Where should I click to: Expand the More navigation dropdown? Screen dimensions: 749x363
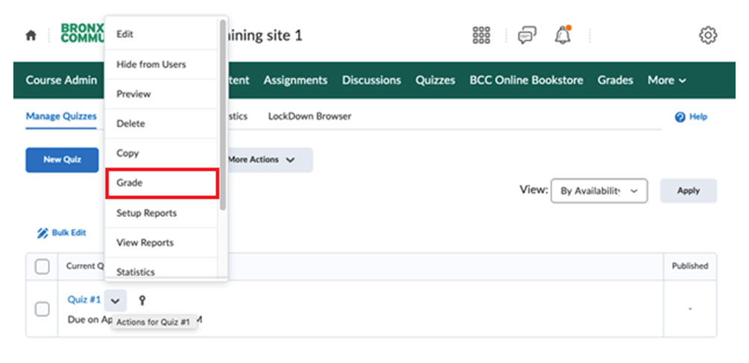coord(666,80)
